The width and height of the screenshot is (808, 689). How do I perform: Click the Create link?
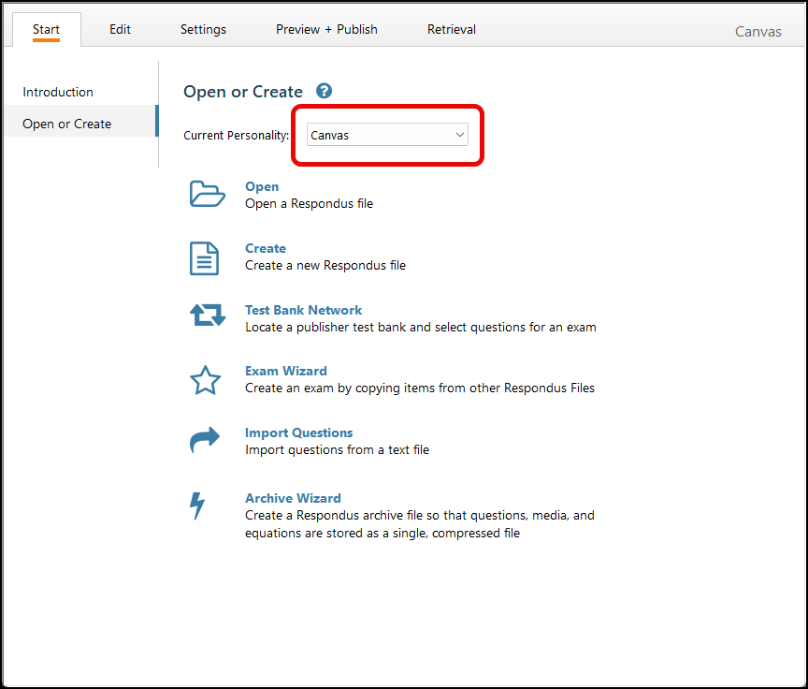266,248
